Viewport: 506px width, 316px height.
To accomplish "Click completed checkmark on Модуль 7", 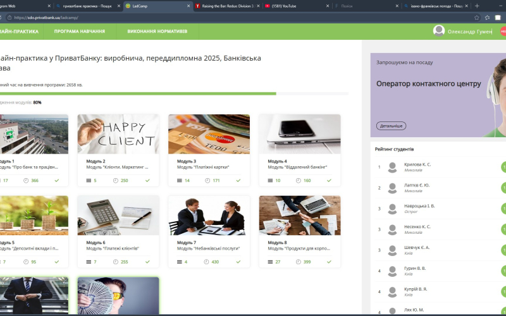I will (x=238, y=262).
